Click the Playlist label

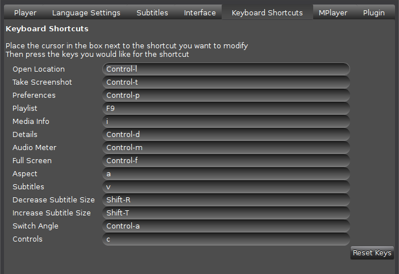(x=25, y=109)
